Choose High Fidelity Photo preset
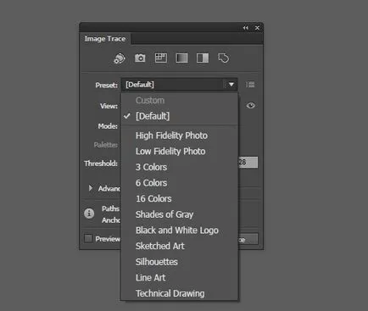Image resolution: width=368 pixels, height=311 pixels. 180,136
